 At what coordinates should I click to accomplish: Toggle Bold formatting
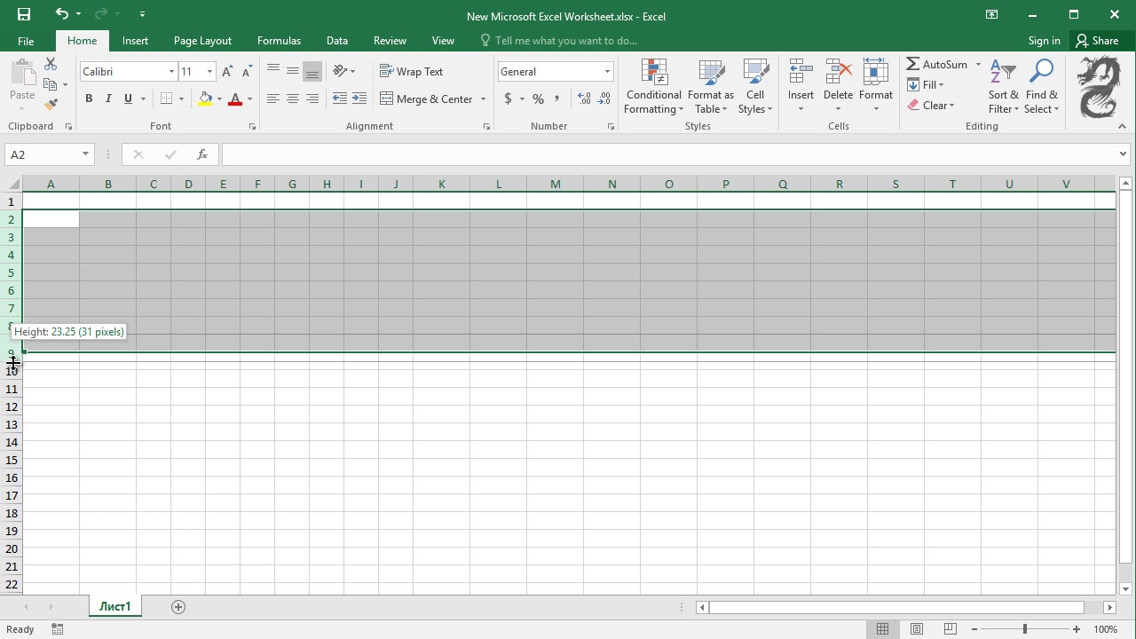point(89,99)
